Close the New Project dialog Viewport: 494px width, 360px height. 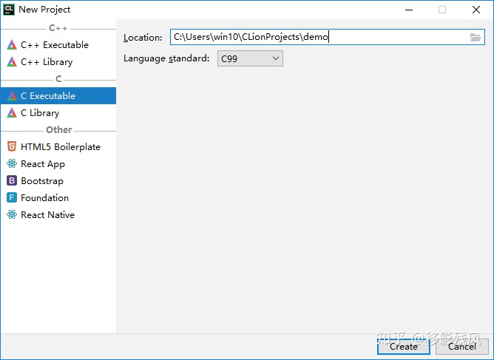[476, 10]
